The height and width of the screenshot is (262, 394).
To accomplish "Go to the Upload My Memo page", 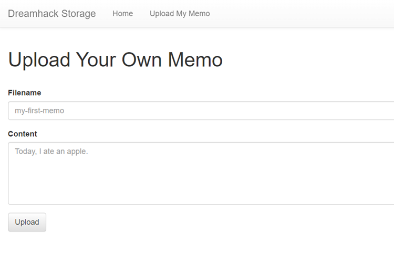I will (x=180, y=14).
